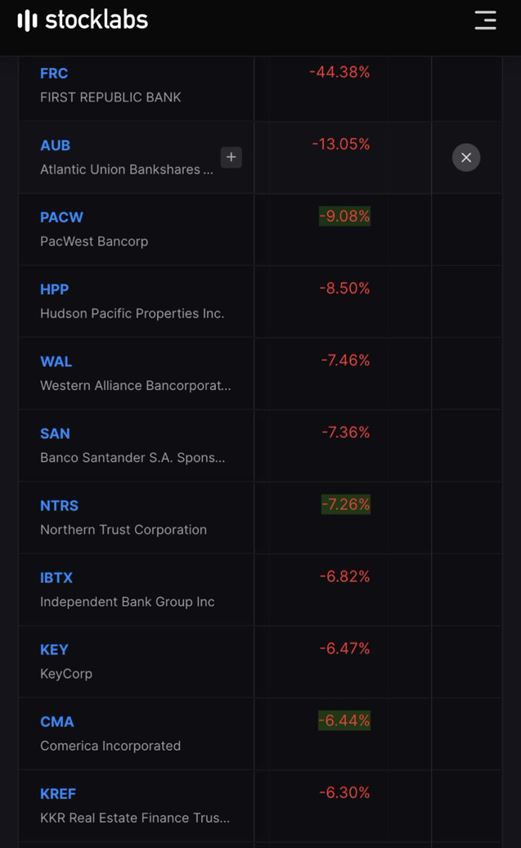Open the FRC ticker link
Screen dimensions: 521x848
[x=54, y=74]
